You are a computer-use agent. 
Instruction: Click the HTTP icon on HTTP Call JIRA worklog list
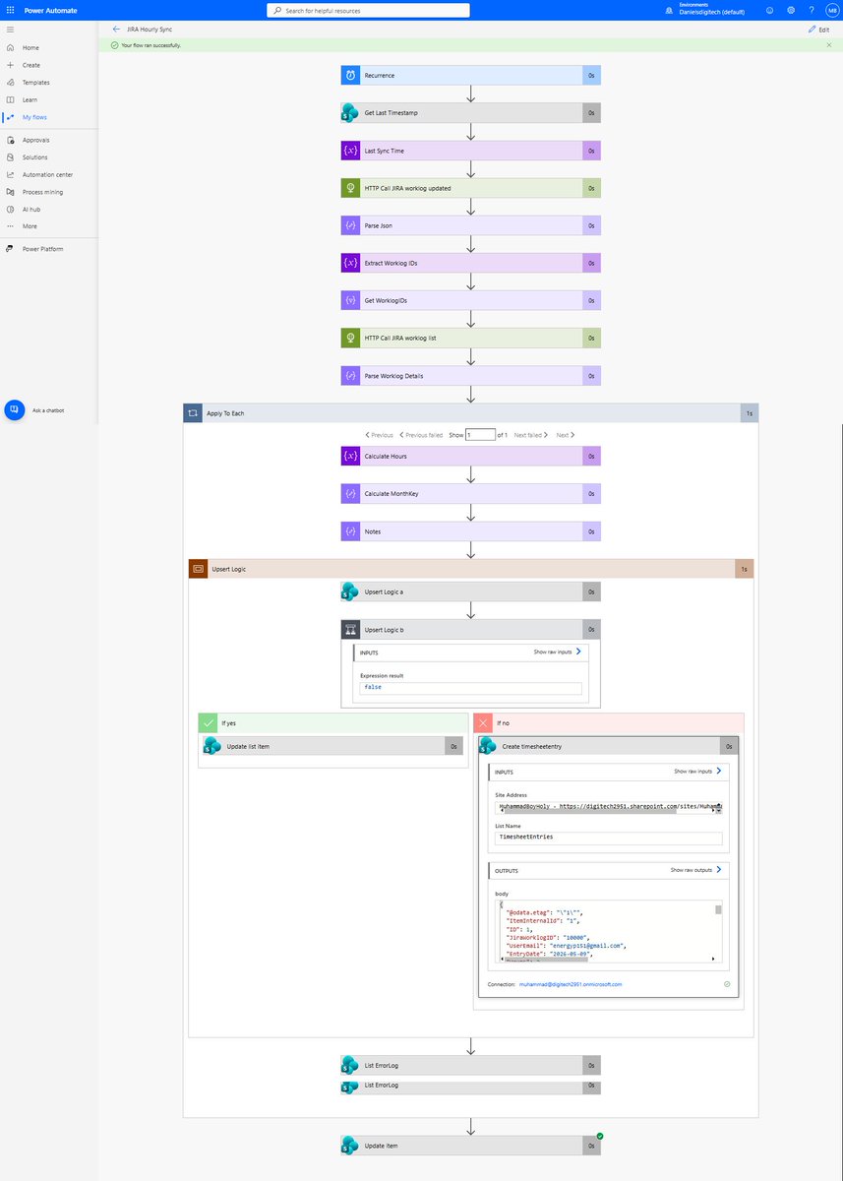coord(351,338)
